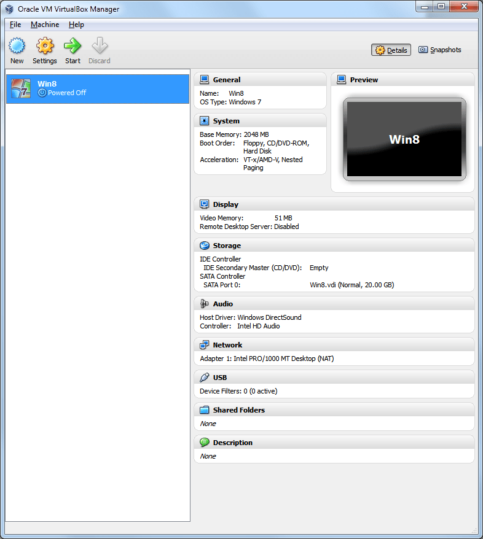The image size is (483, 539).
Task: Click the New virtual machine toolbar icon
Action: point(17,45)
